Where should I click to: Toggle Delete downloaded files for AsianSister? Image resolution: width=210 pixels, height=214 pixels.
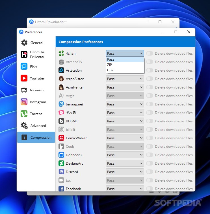150,79
